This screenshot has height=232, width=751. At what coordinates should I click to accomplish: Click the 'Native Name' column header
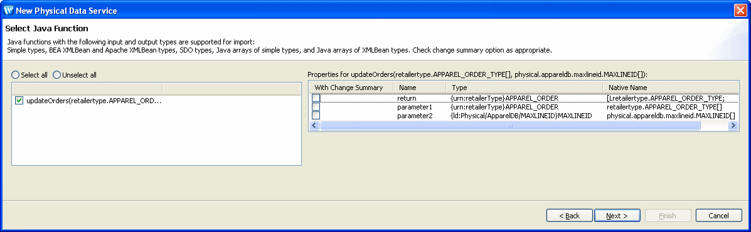tap(671, 88)
